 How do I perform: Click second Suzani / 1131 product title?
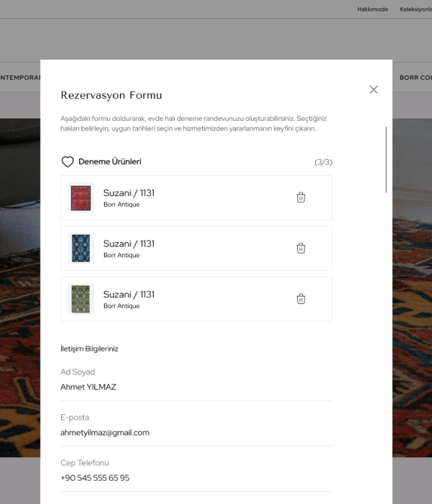tap(129, 244)
